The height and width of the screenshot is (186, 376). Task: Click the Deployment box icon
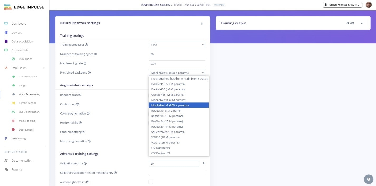pyautogui.click(x=13, y=130)
